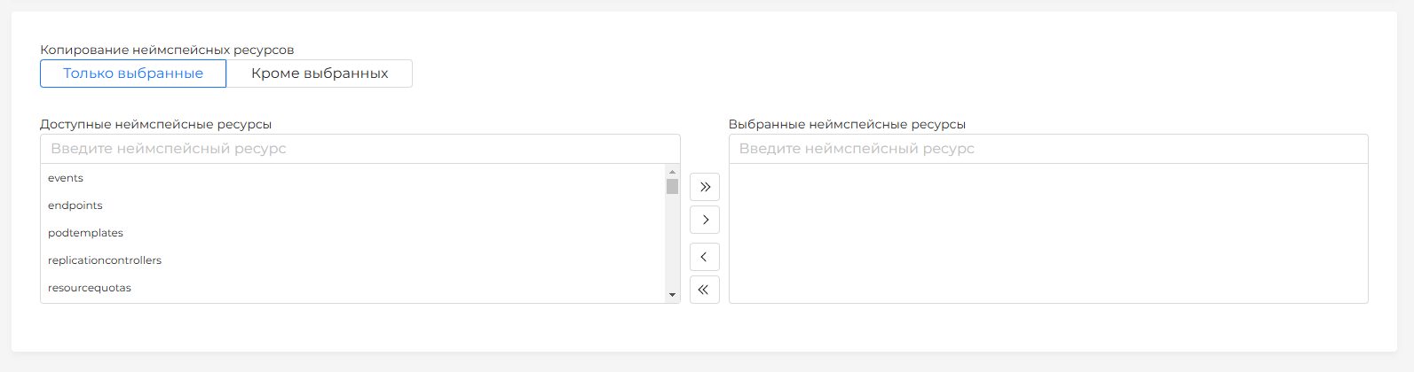
Task: Click the scrollbar down arrow in available list
Action: click(x=672, y=295)
